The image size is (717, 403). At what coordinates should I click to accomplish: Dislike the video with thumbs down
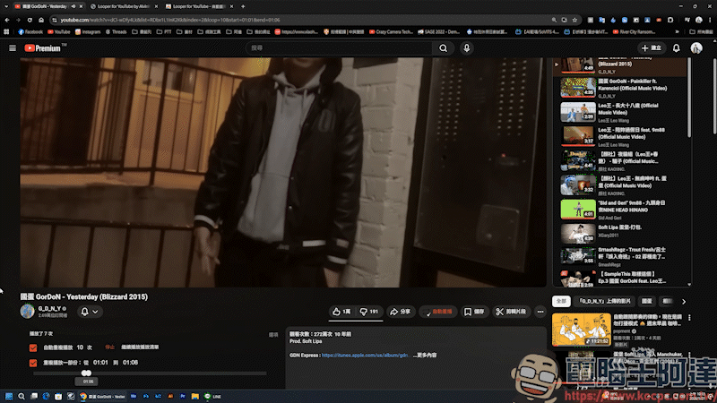[369, 312]
